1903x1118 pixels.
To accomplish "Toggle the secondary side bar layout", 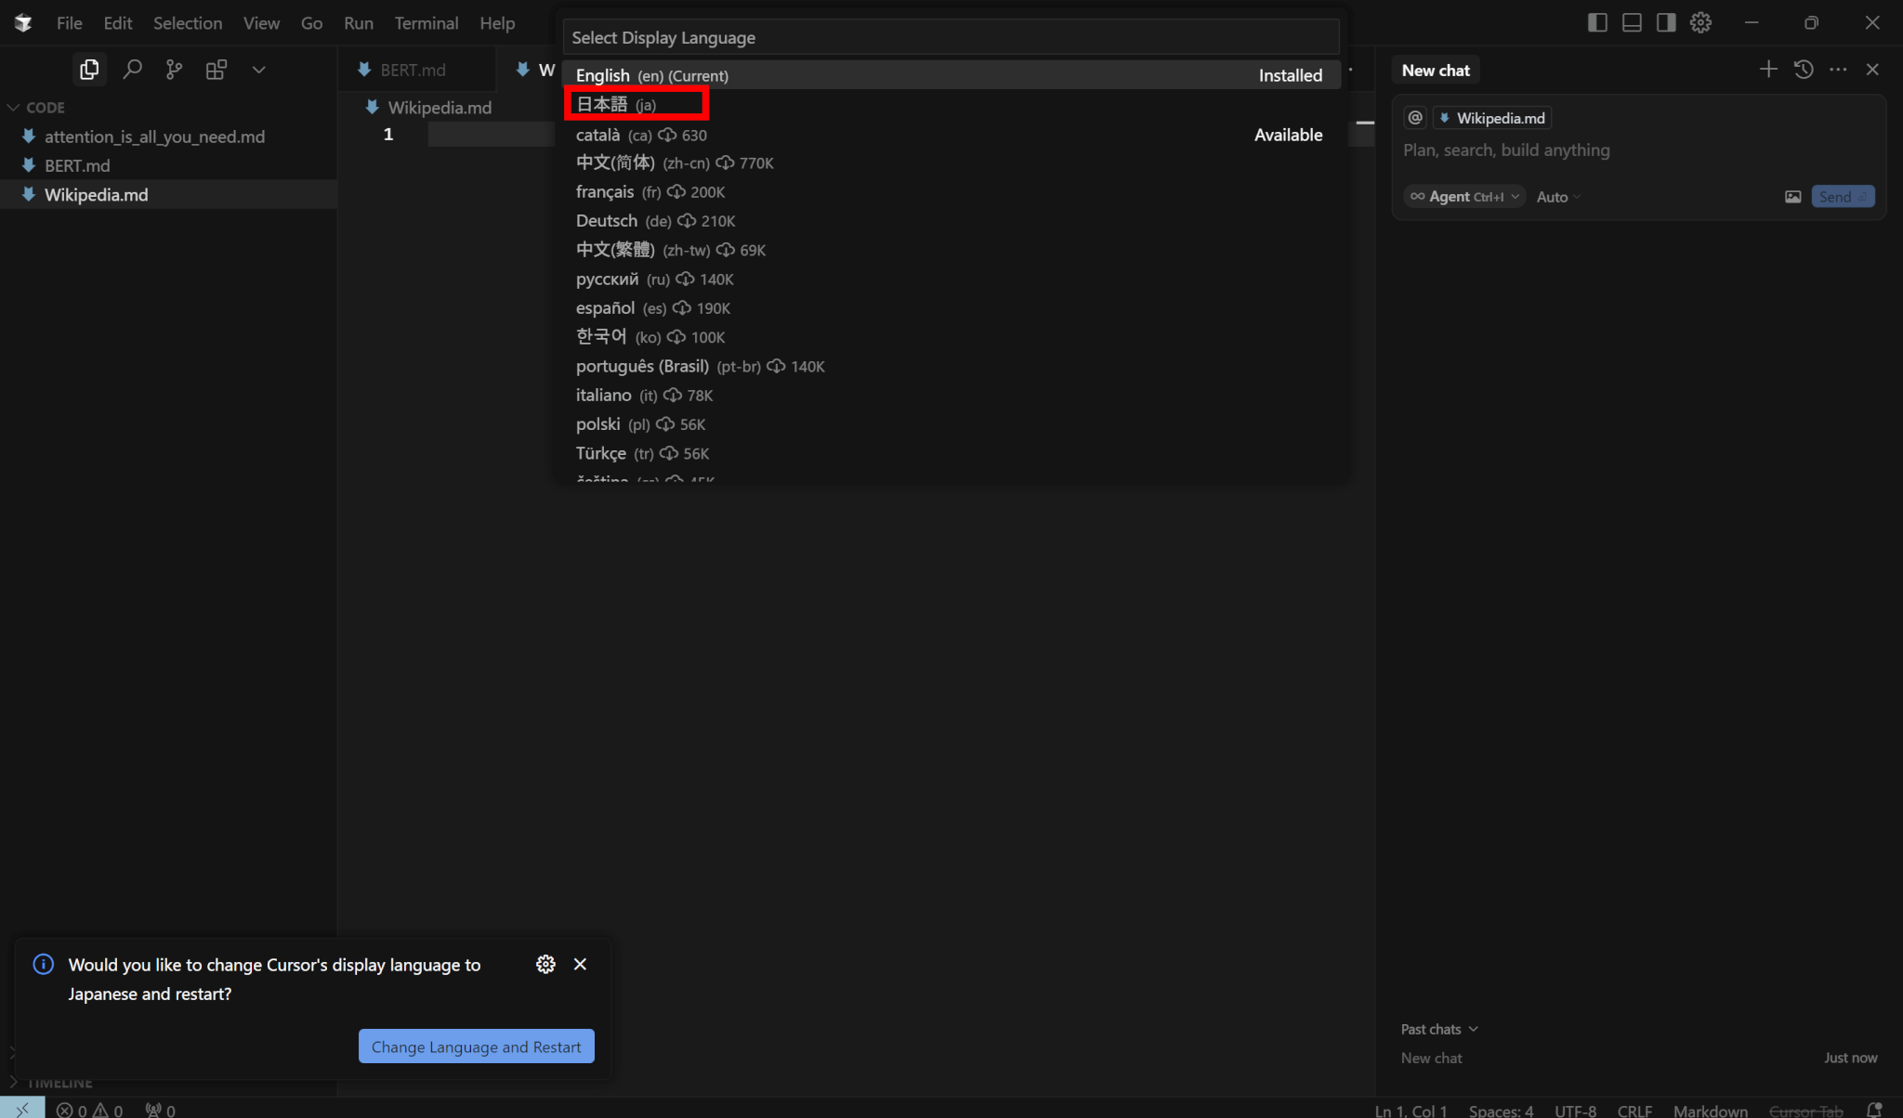I will [1666, 23].
